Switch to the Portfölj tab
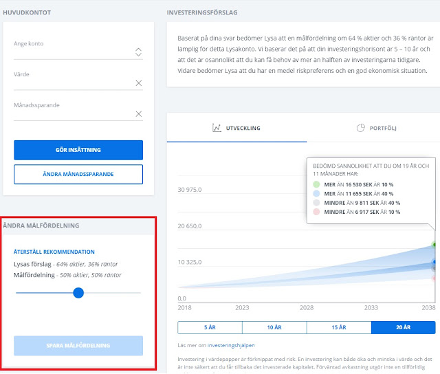Viewport: 440px width, 374px height. click(376, 129)
